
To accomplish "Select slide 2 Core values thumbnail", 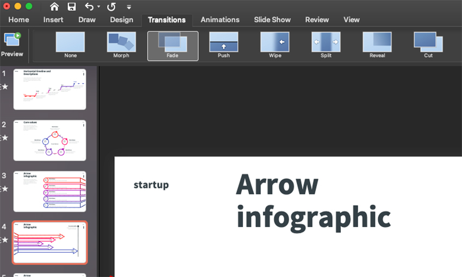I will tap(50, 140).
